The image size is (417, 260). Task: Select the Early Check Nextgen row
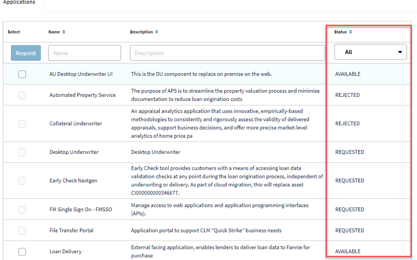pos(207,181)
